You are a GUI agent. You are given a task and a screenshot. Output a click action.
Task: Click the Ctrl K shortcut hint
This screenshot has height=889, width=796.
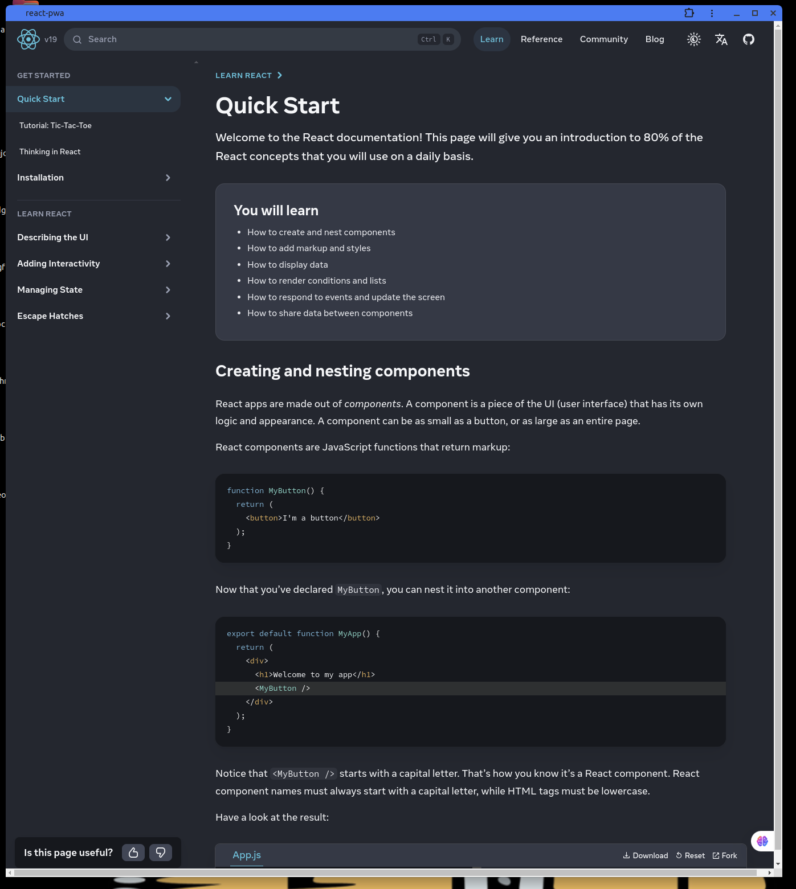436,39
